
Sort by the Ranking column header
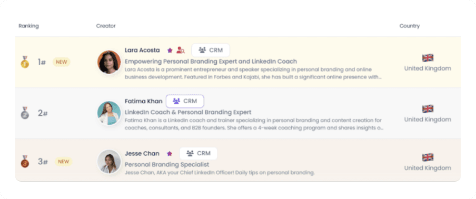coord(28,26)
